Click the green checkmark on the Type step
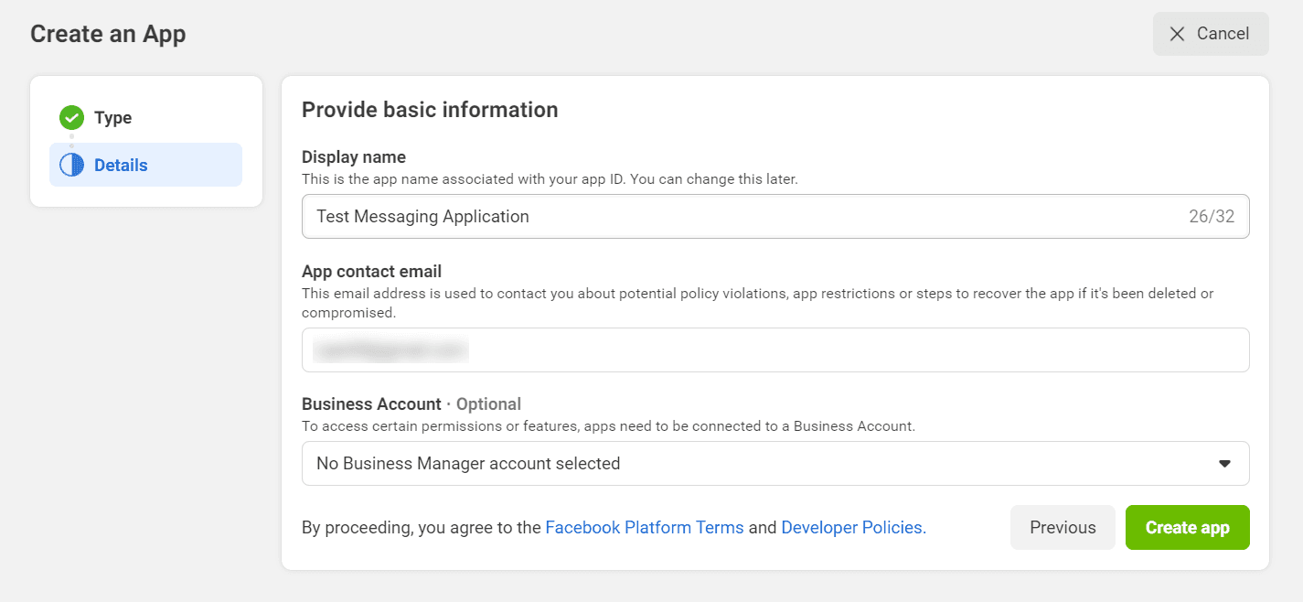The image size is (1303, 602). [71, 117]
